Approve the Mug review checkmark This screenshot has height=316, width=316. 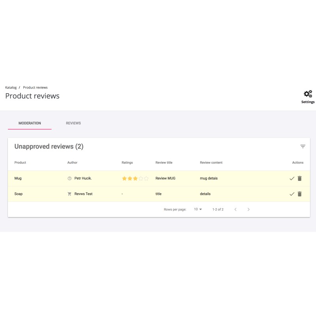[292, 179]
